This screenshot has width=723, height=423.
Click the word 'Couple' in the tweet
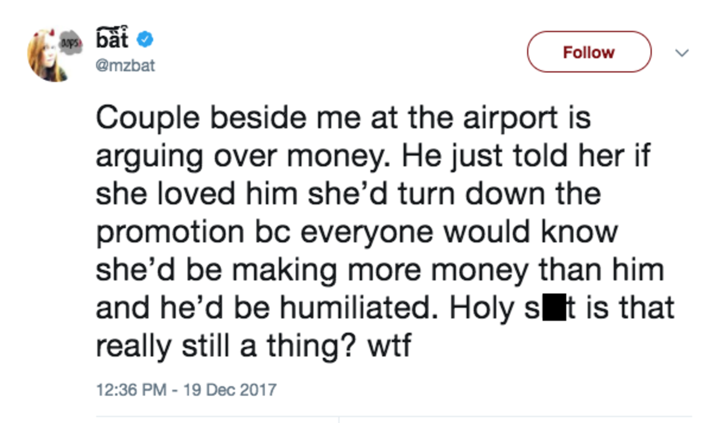tap(148, 119)
